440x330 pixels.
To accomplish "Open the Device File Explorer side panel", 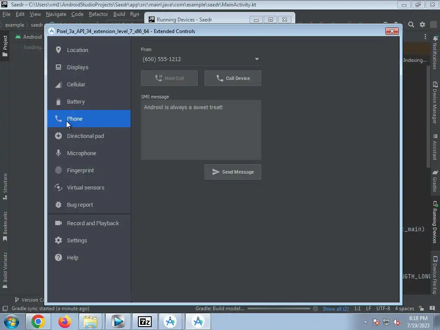I will click(435, 275).
